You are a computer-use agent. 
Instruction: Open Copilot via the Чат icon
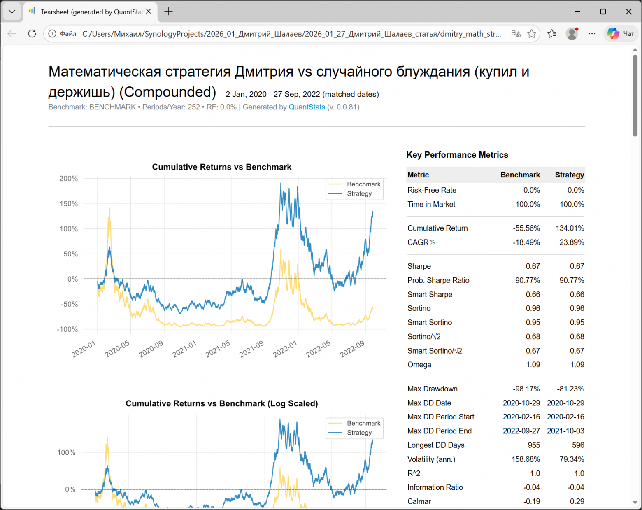[621, 33]
